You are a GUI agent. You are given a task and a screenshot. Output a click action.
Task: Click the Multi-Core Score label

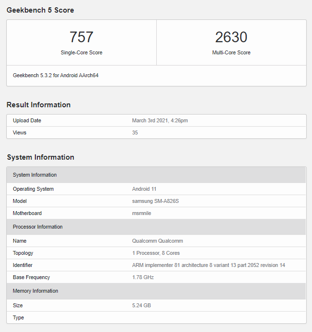coord(231,52)
